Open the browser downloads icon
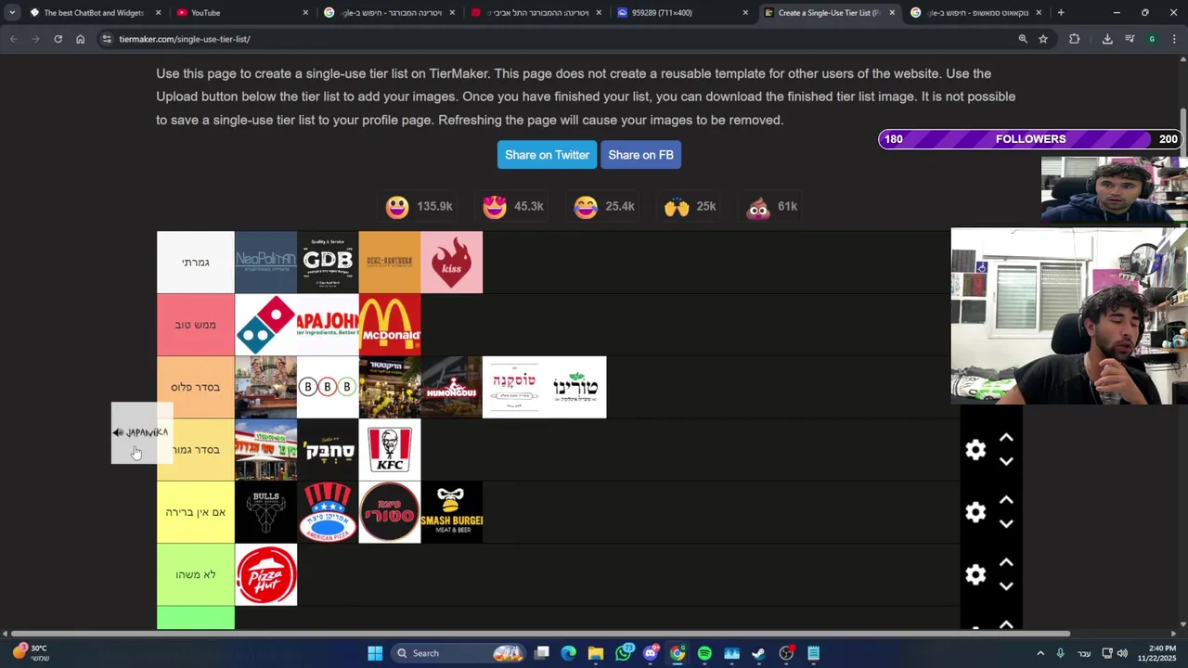Image resolution: width=1188 pixels, height=668 pixels. (x=1107, y=39)
